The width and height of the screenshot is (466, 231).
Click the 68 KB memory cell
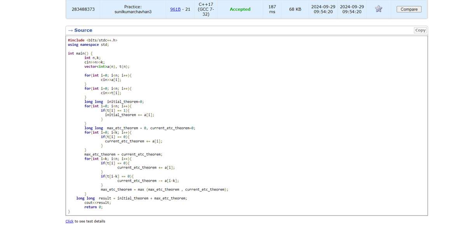coord(295,9)
